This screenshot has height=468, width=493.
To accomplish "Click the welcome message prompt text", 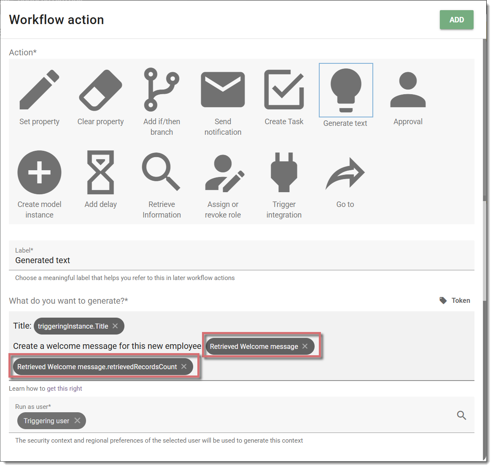I will tap(107, 346).
